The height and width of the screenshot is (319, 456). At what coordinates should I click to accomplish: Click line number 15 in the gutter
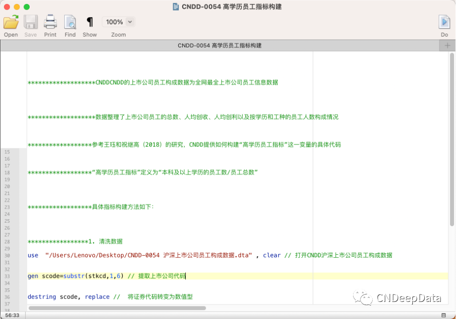tap(7, 152)
